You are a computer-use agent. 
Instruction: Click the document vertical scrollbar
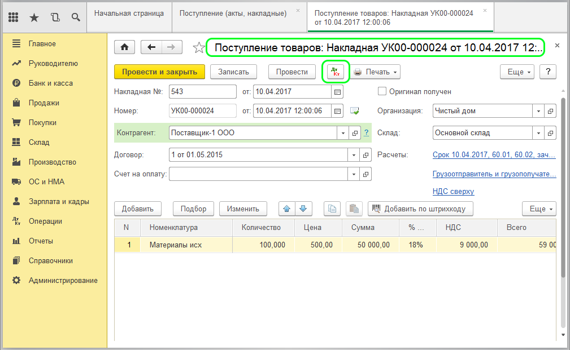tap(562, 186)
